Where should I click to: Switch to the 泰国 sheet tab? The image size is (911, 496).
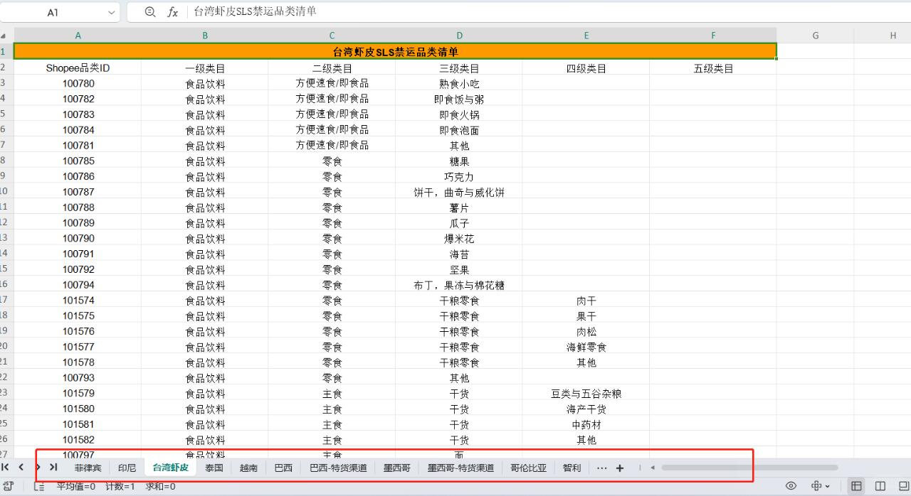(x=214, y=468)
